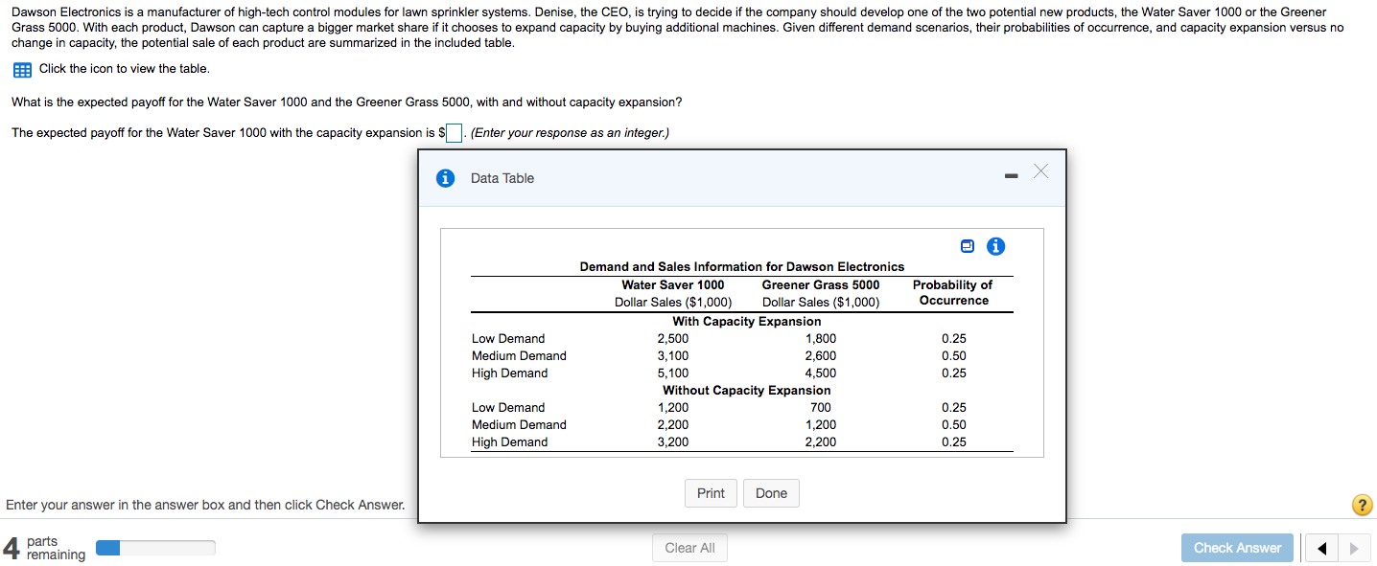Select the value 2,600 in the table
Screen dimensions: 1377x566
point(820,355)
